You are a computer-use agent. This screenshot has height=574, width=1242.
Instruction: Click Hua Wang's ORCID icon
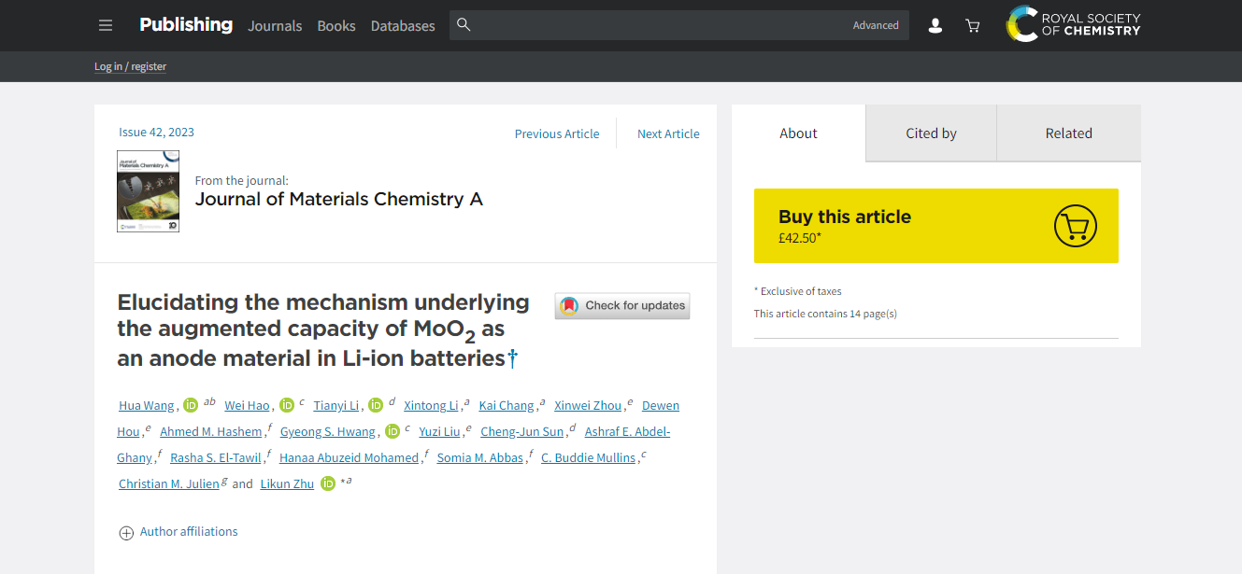191,405
